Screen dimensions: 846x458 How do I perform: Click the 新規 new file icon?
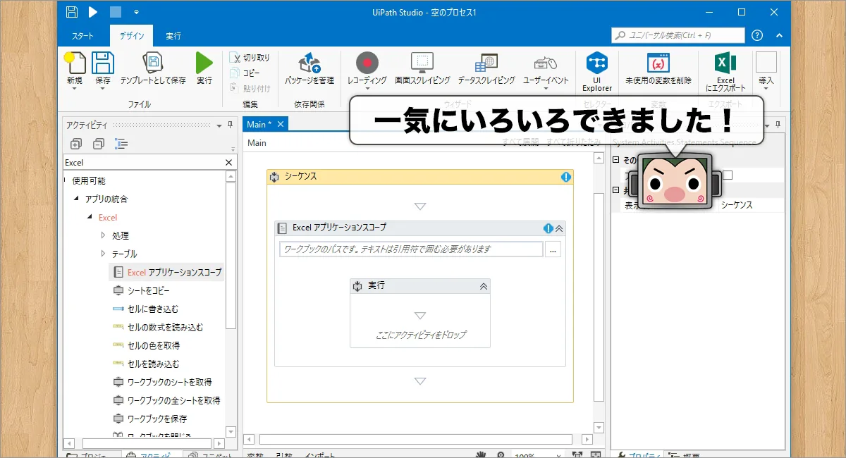tap(75, 63)
